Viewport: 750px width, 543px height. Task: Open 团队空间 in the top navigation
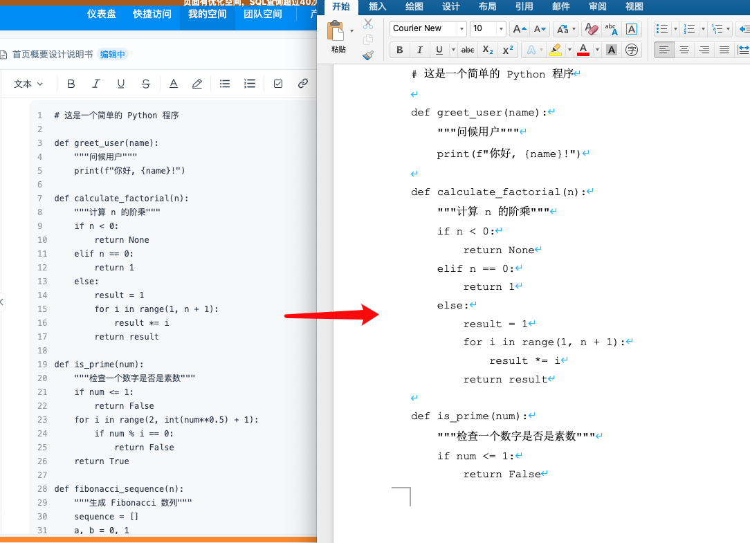(263, 14)
